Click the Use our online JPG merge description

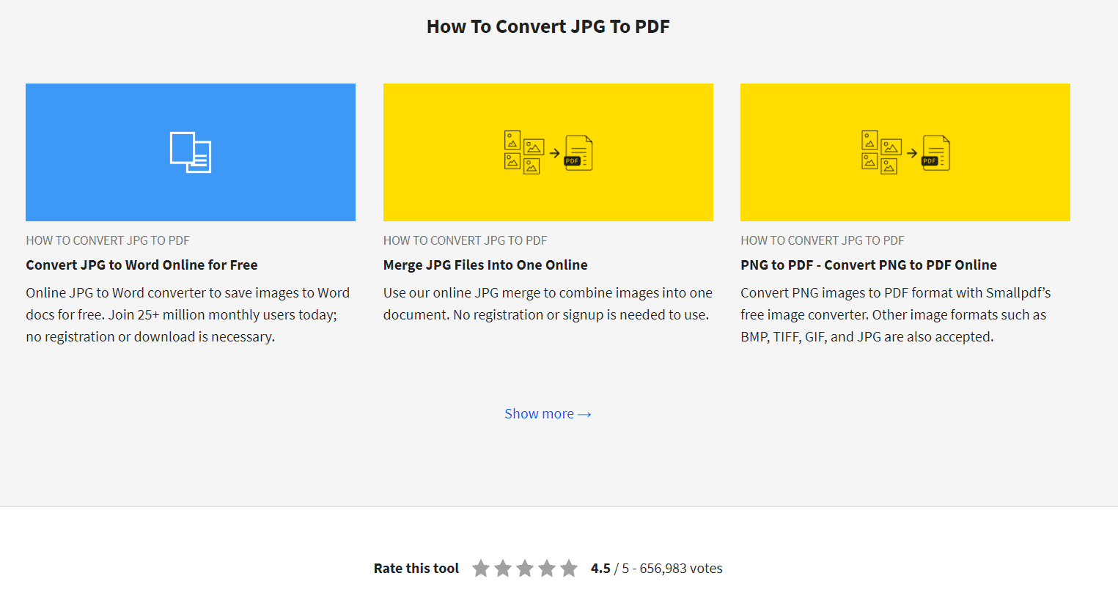(548, 303)
